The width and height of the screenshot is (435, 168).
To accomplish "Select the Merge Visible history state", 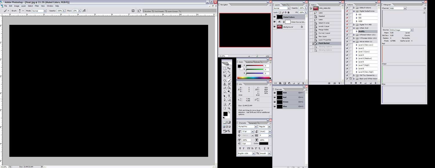I will click(324, 30).
